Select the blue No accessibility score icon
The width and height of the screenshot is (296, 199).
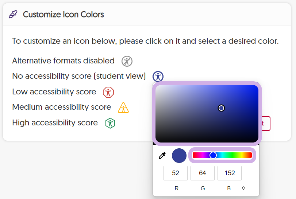tap(158, 76)
